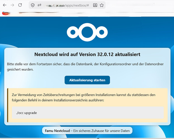Click the install/download page icon in address bar
This screenshot has width=174, height=139.
tap(95, 5)
